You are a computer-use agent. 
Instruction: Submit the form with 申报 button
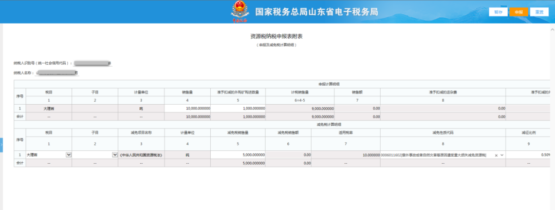click(x=519, y=12)
